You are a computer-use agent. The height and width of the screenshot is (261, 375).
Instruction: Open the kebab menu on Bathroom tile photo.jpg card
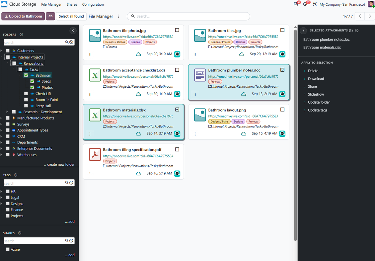tap(90, 54)
